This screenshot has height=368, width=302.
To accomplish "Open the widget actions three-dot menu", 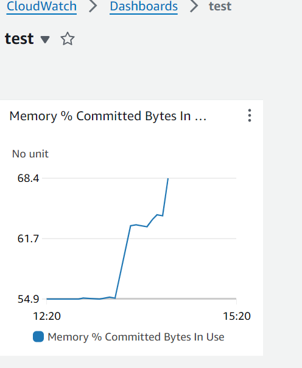I will click(x=250, y=115).
